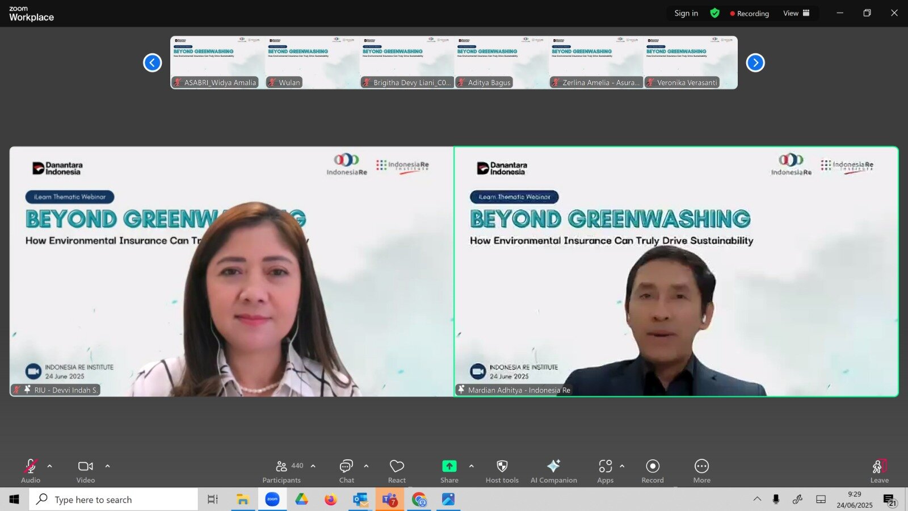Open Outlook from taskbar

[360, 500]
